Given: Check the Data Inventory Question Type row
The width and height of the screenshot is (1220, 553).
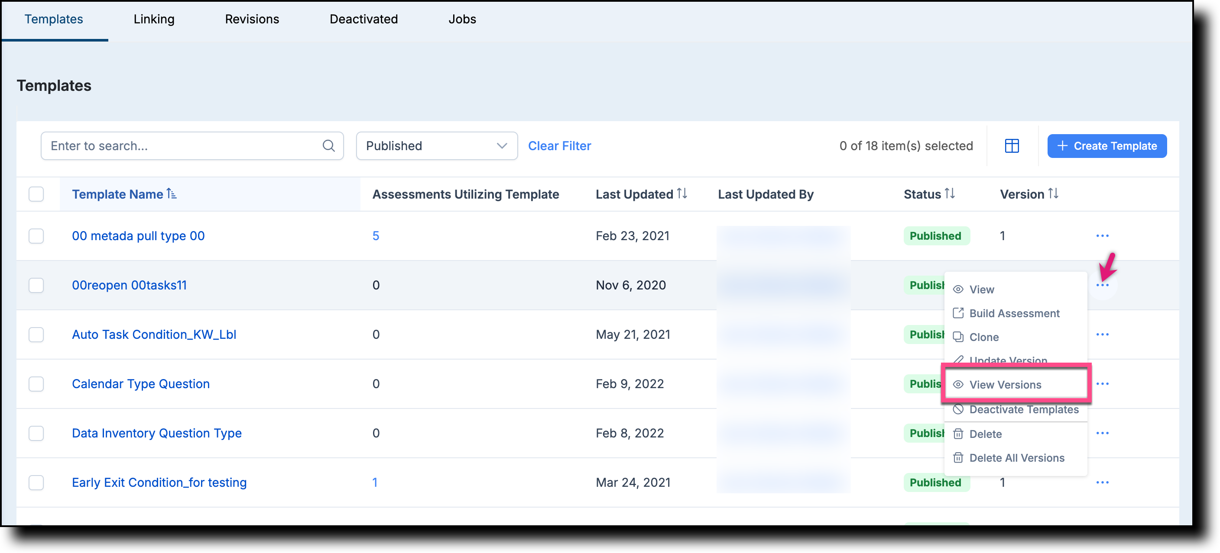Looking at the screenshot, I should 36,433.
